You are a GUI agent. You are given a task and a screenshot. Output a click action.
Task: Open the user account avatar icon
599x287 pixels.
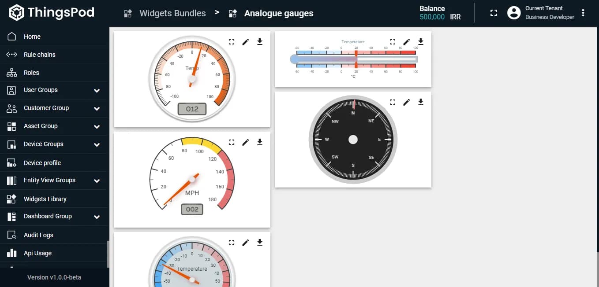pos(514,13)
